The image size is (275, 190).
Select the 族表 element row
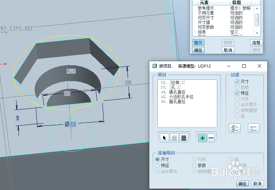pos(223,32)
